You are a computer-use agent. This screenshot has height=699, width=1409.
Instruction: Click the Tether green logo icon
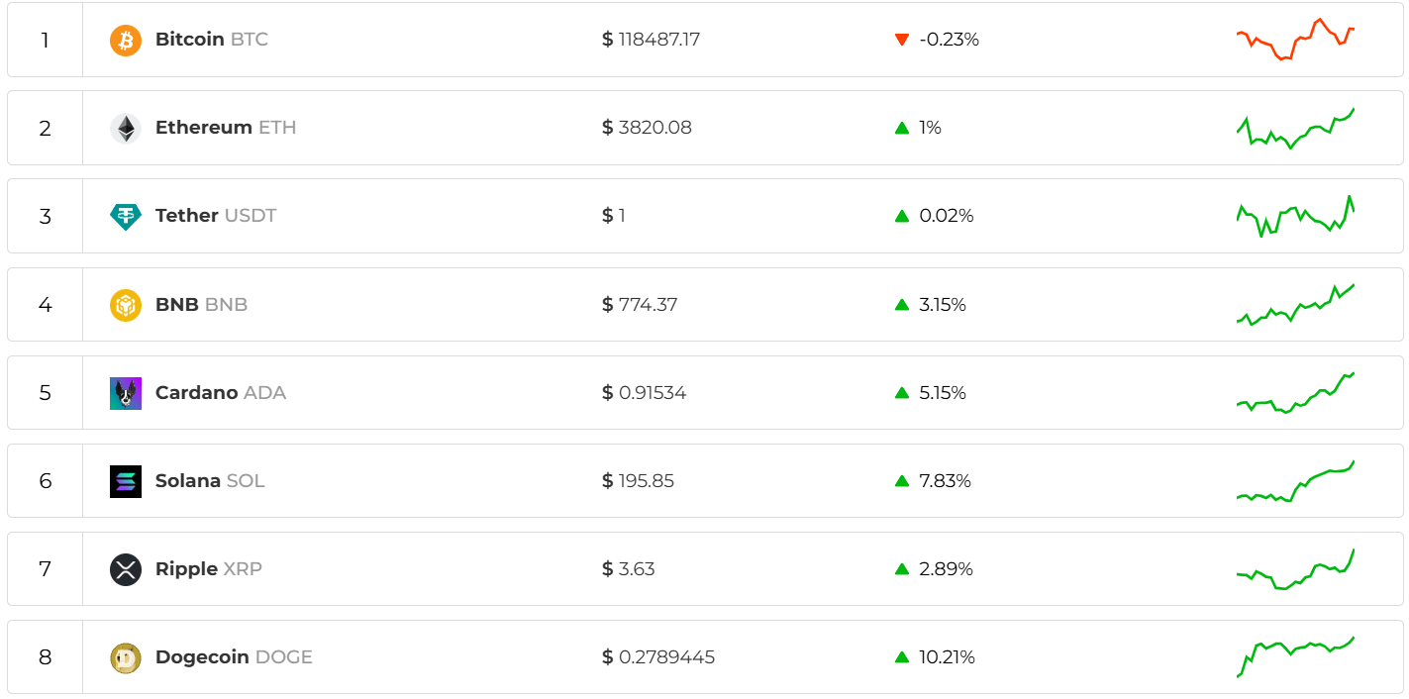[x=126, y=217]
